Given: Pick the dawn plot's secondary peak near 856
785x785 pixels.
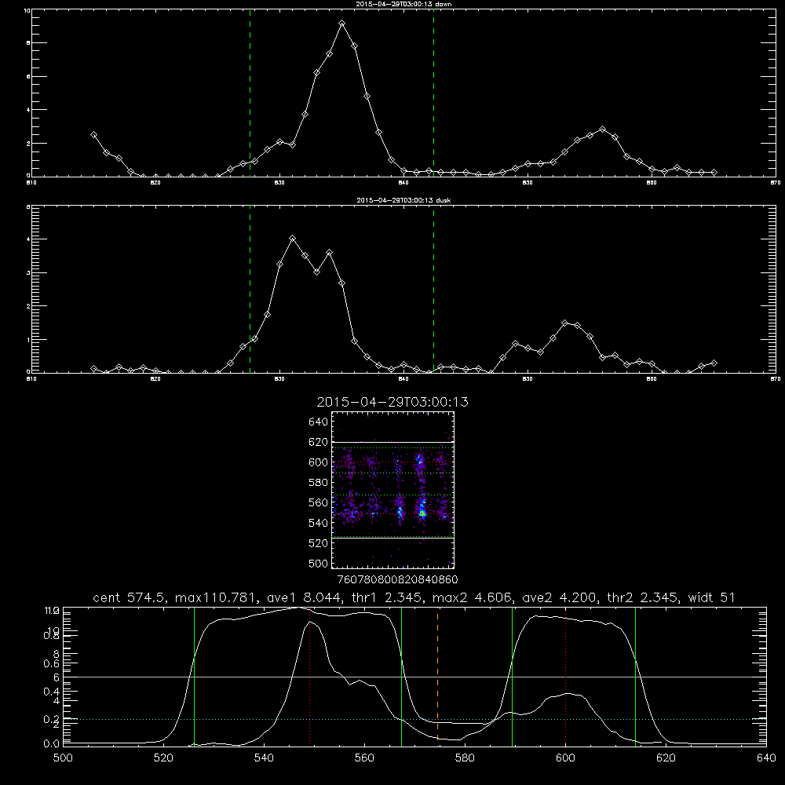Looking at the screenshot, I should point(602,130).
